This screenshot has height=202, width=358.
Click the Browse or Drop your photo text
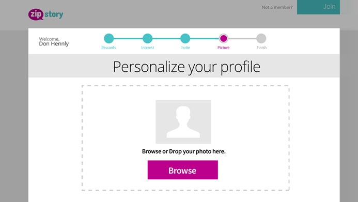[x=184, y=151]
